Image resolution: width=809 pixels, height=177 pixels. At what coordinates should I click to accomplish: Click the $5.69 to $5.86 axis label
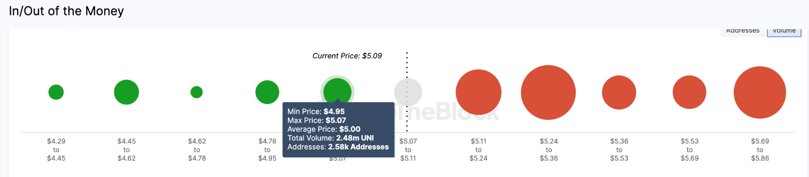click(760, 150)
